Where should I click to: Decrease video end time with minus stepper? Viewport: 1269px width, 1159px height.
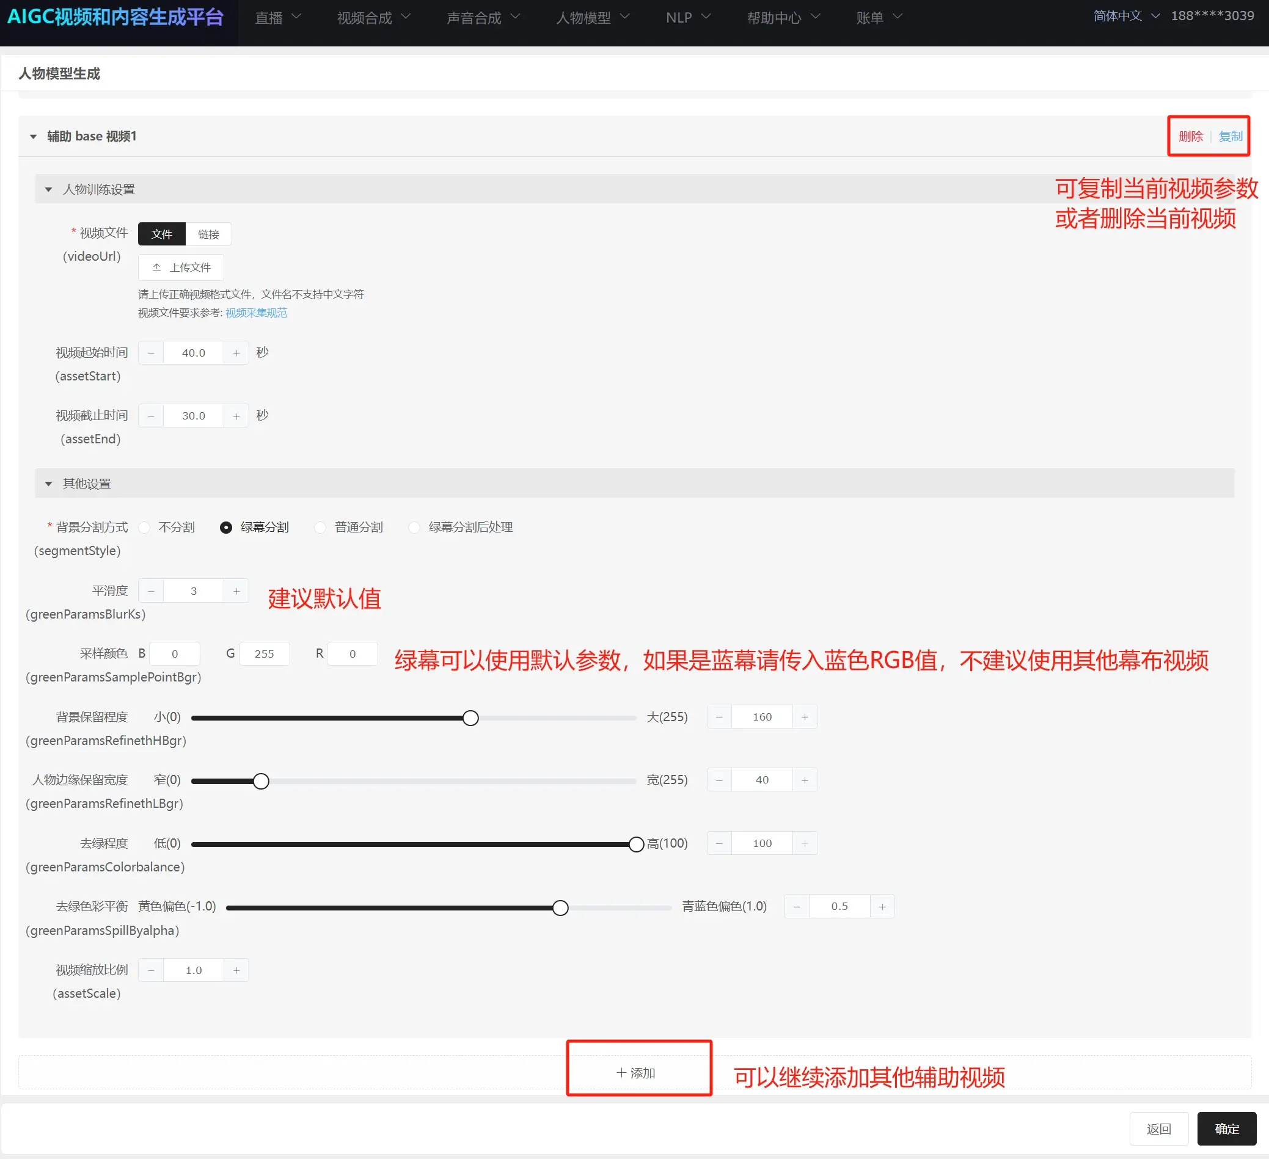tap(151, 416)
